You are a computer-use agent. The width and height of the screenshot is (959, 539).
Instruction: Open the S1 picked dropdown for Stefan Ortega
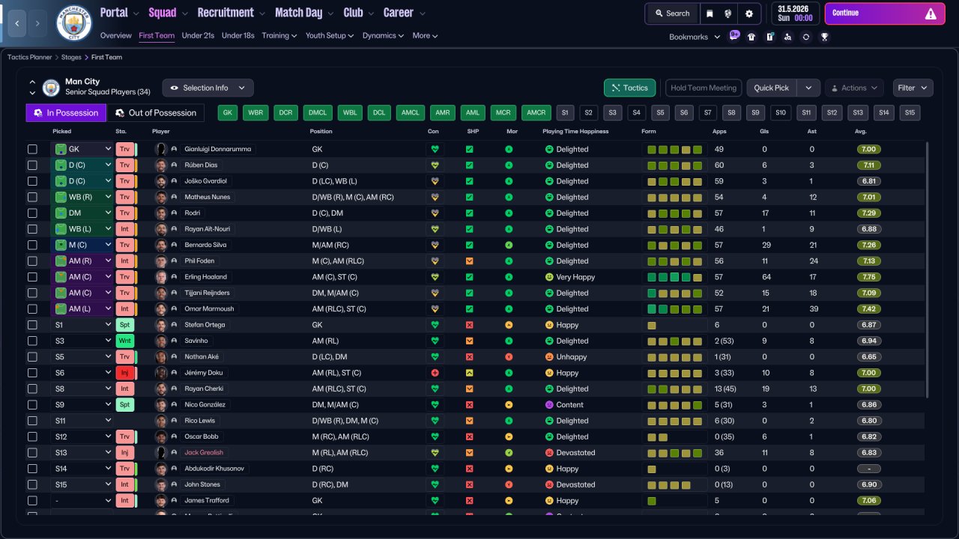pos(82,325)
